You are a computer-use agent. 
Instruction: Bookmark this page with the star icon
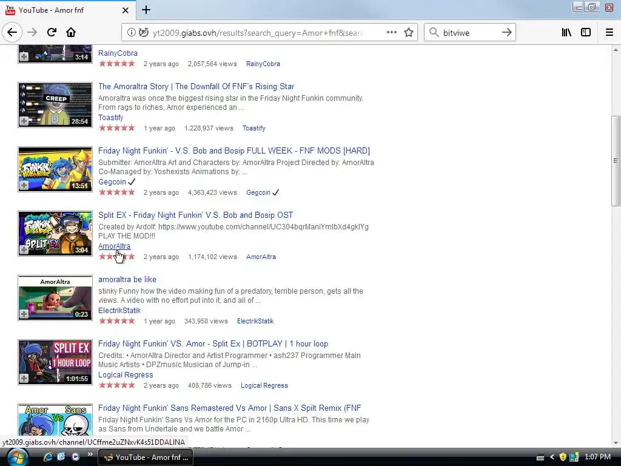409,33
